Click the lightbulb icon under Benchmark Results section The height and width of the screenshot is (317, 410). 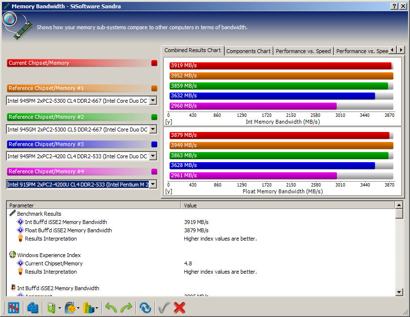tap(20, 238)
